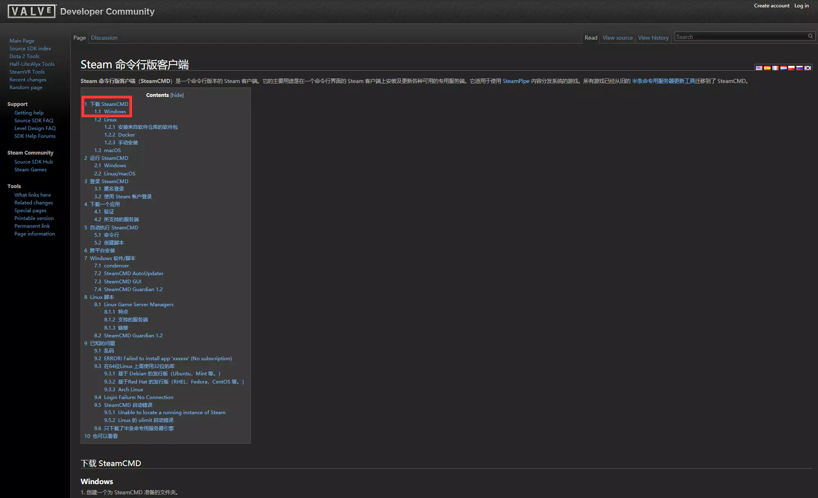
Task: Hide the Contents table
Action: click(x=177, y=95)
